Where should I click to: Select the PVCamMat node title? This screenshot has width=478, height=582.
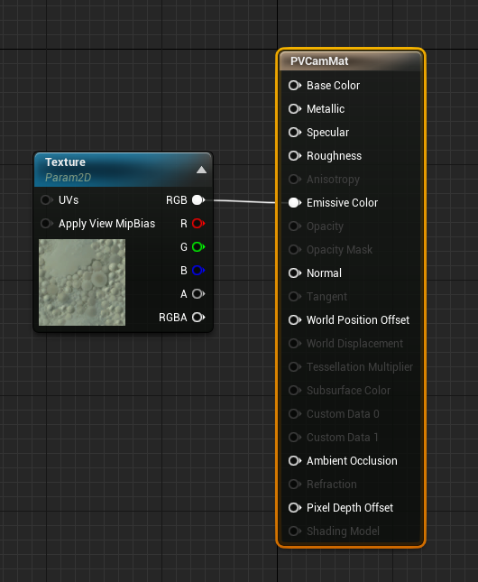pyautogui.click(x=319, y=60)
